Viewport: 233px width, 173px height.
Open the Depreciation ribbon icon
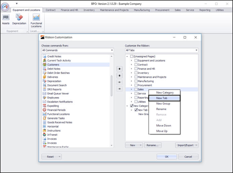[19, 17]
